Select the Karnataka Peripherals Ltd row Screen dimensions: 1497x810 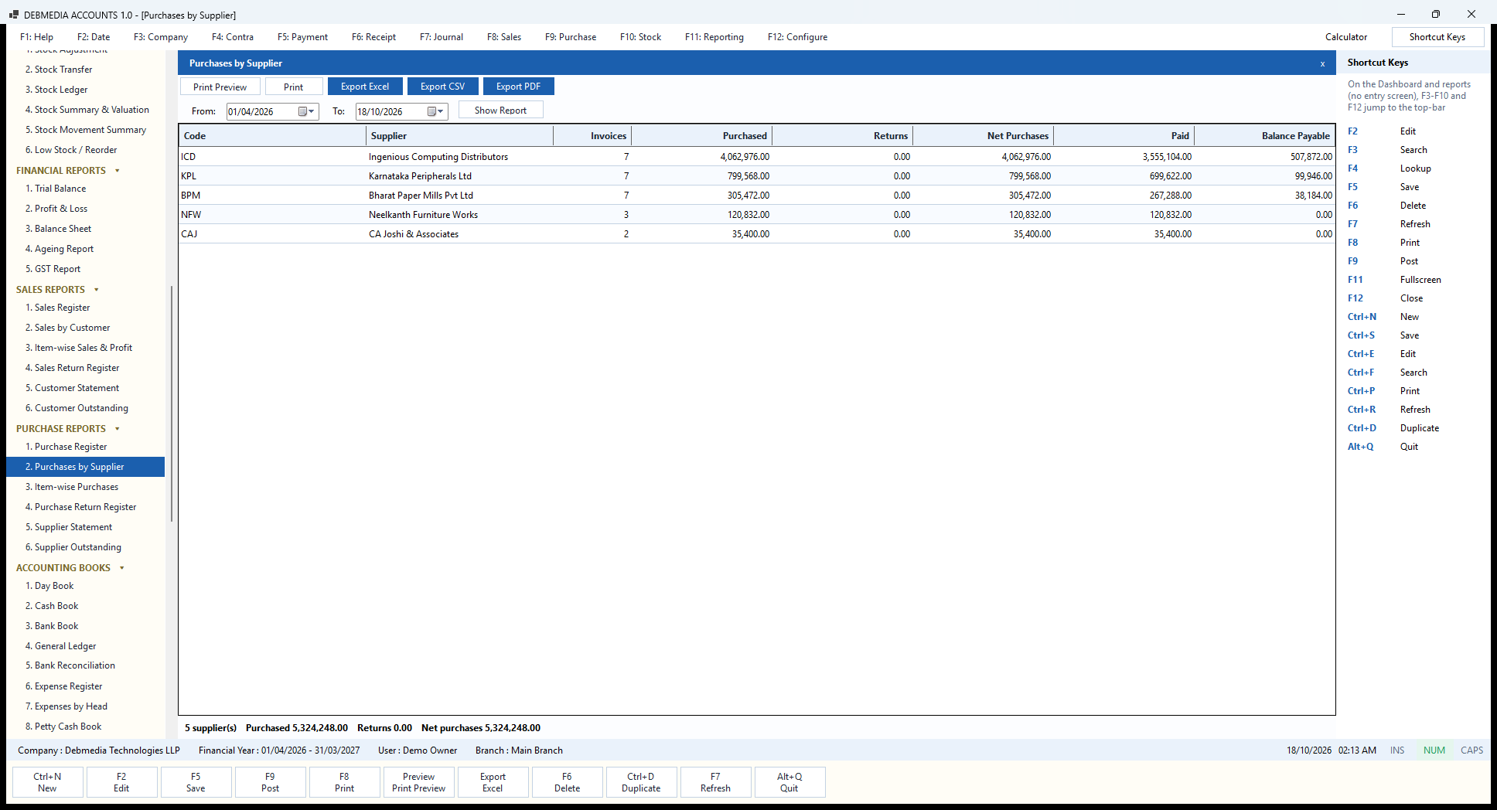coord(757,176)
